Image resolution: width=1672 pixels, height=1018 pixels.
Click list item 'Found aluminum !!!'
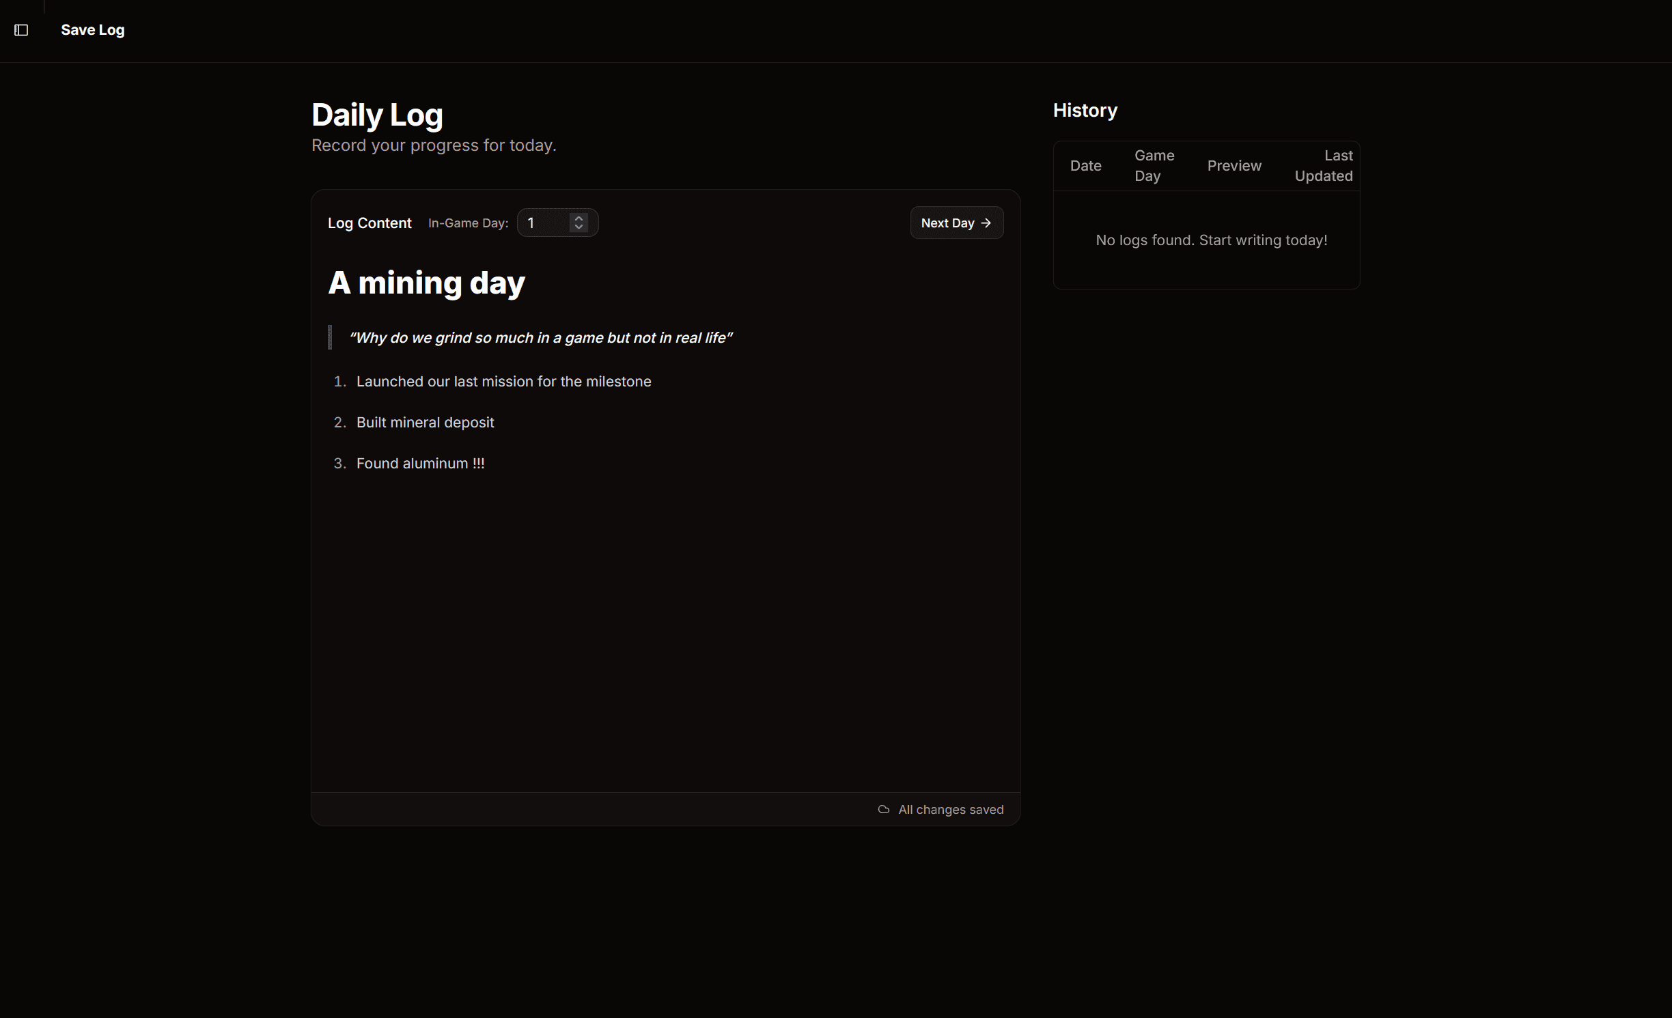420,464
